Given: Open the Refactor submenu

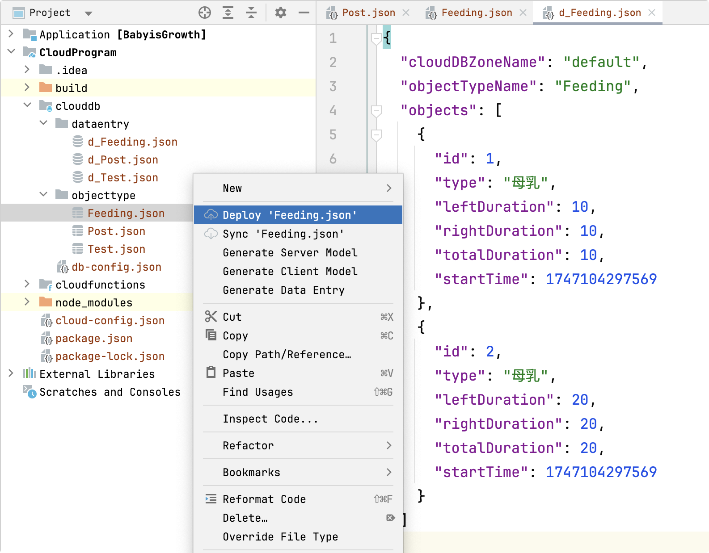Looking at the screenshot, I should pos(298,445).
